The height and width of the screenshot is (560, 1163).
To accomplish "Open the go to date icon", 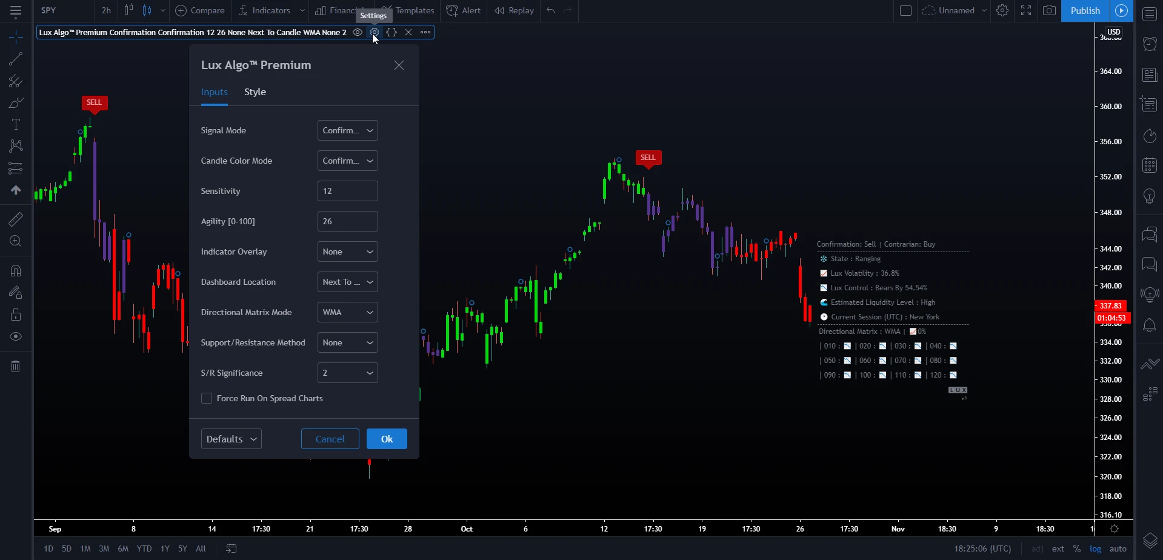I will 232,548.
